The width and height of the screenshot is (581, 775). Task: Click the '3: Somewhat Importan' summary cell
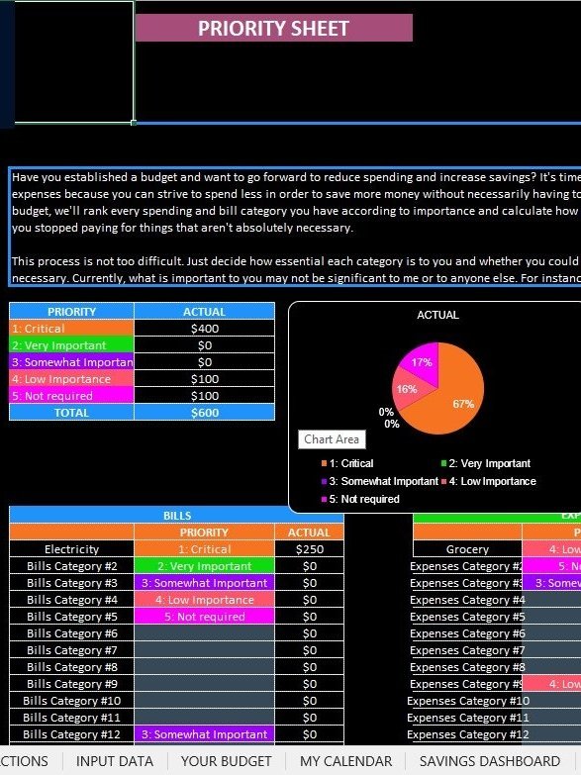[x=71, y=362]
